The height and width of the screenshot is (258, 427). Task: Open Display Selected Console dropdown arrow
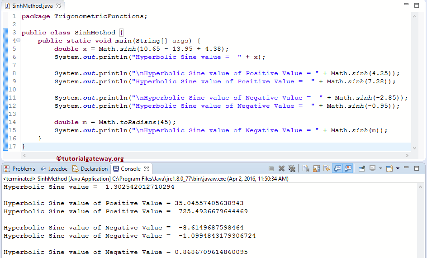click(380, 169)
